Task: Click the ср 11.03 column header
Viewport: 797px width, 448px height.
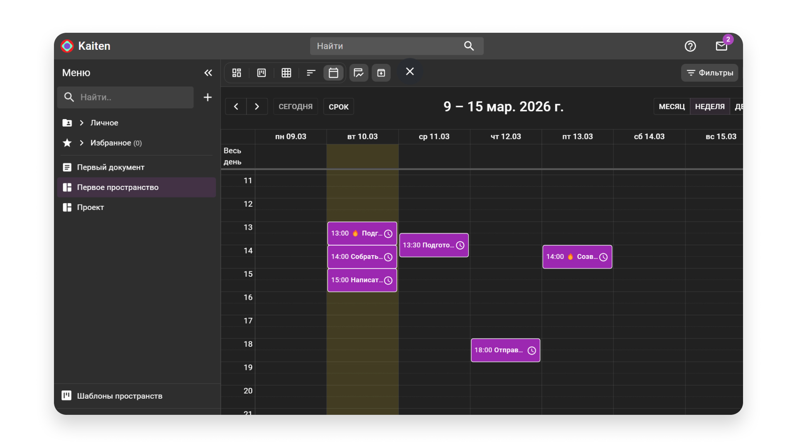Action: point(434,136)
